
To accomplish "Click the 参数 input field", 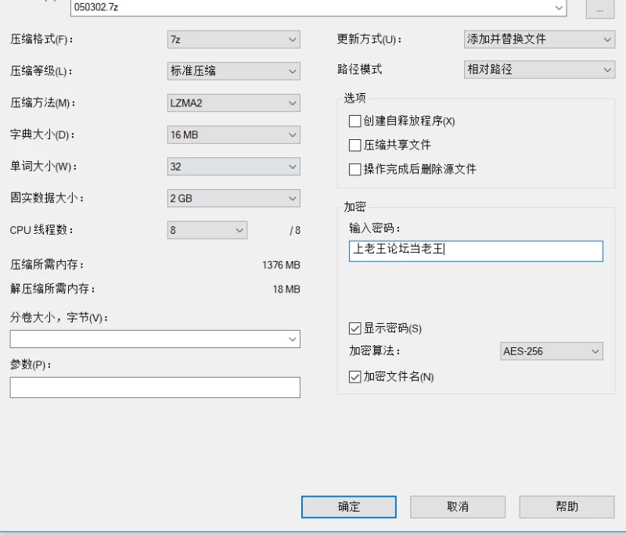I will 155,387.
